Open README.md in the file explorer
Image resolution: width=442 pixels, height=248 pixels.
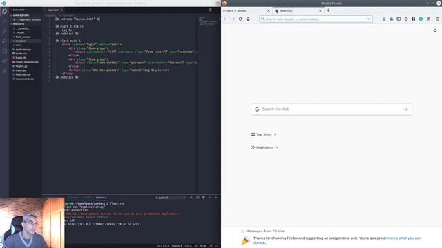click(x=23, y=74)
